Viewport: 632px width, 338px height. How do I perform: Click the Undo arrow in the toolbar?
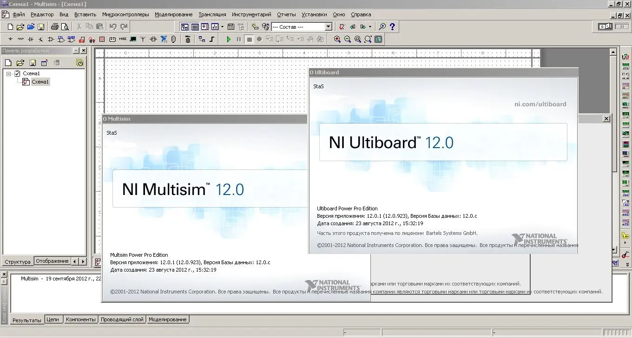(x=113, y=27)
